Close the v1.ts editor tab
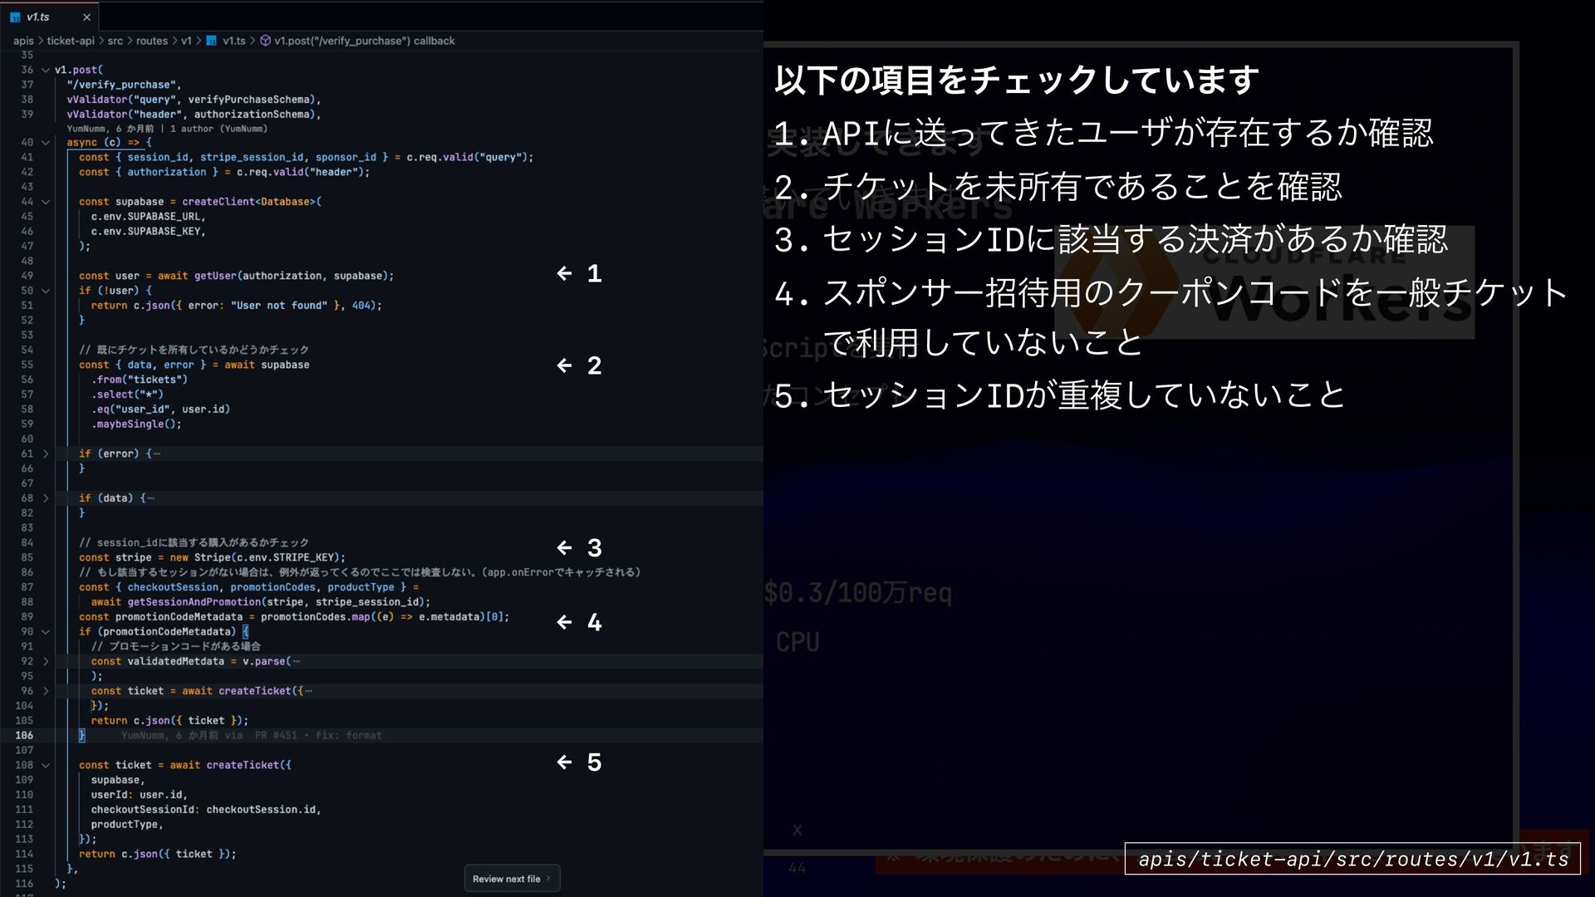Screen dimensions: 1595x897 coord(86,17)
